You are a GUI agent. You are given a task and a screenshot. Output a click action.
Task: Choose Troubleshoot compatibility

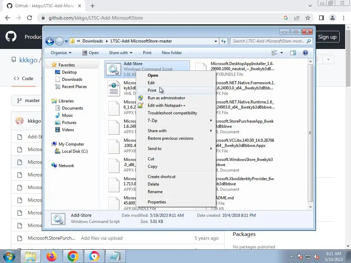tap(175, 113)
